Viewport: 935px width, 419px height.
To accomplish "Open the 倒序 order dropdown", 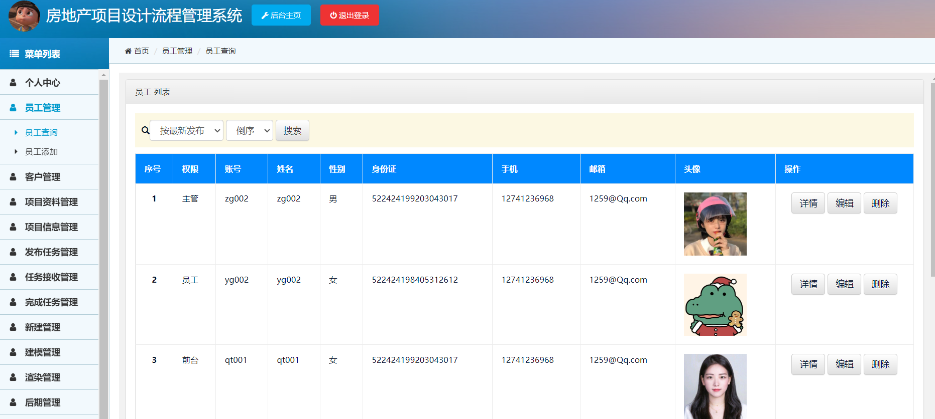I will pyautogui.click(x=250, y=130).
